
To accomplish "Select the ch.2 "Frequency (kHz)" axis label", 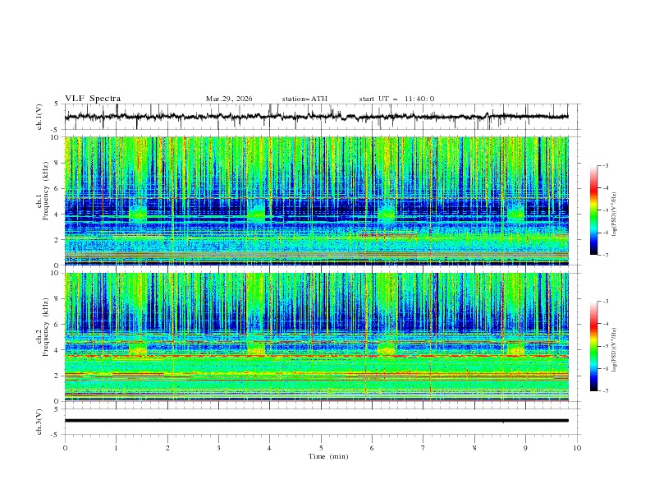I will coord(46,327).
